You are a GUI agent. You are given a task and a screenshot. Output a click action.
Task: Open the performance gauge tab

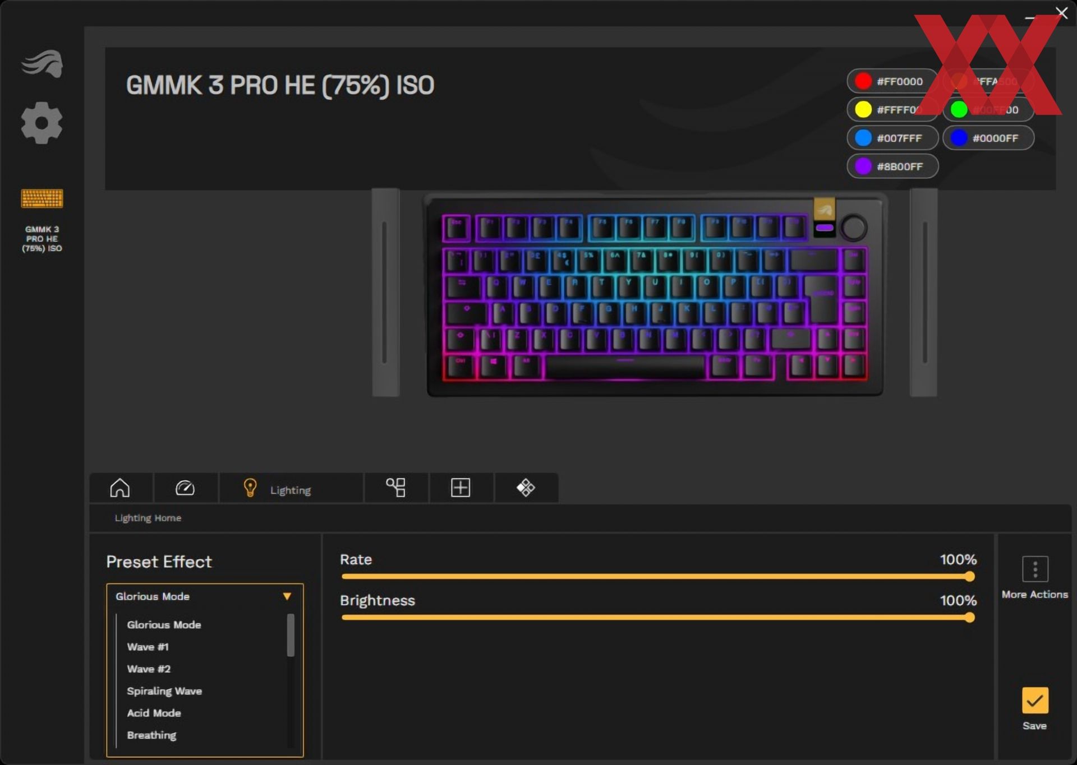click(185, 488)
